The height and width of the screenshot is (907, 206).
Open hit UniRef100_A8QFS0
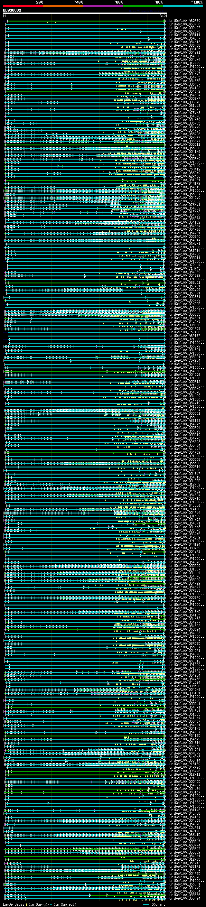pyautogui.click(x=185, y=21)
